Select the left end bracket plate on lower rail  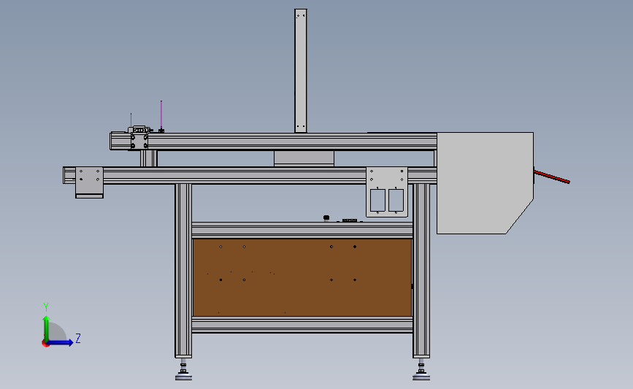[x=89, y=182]
